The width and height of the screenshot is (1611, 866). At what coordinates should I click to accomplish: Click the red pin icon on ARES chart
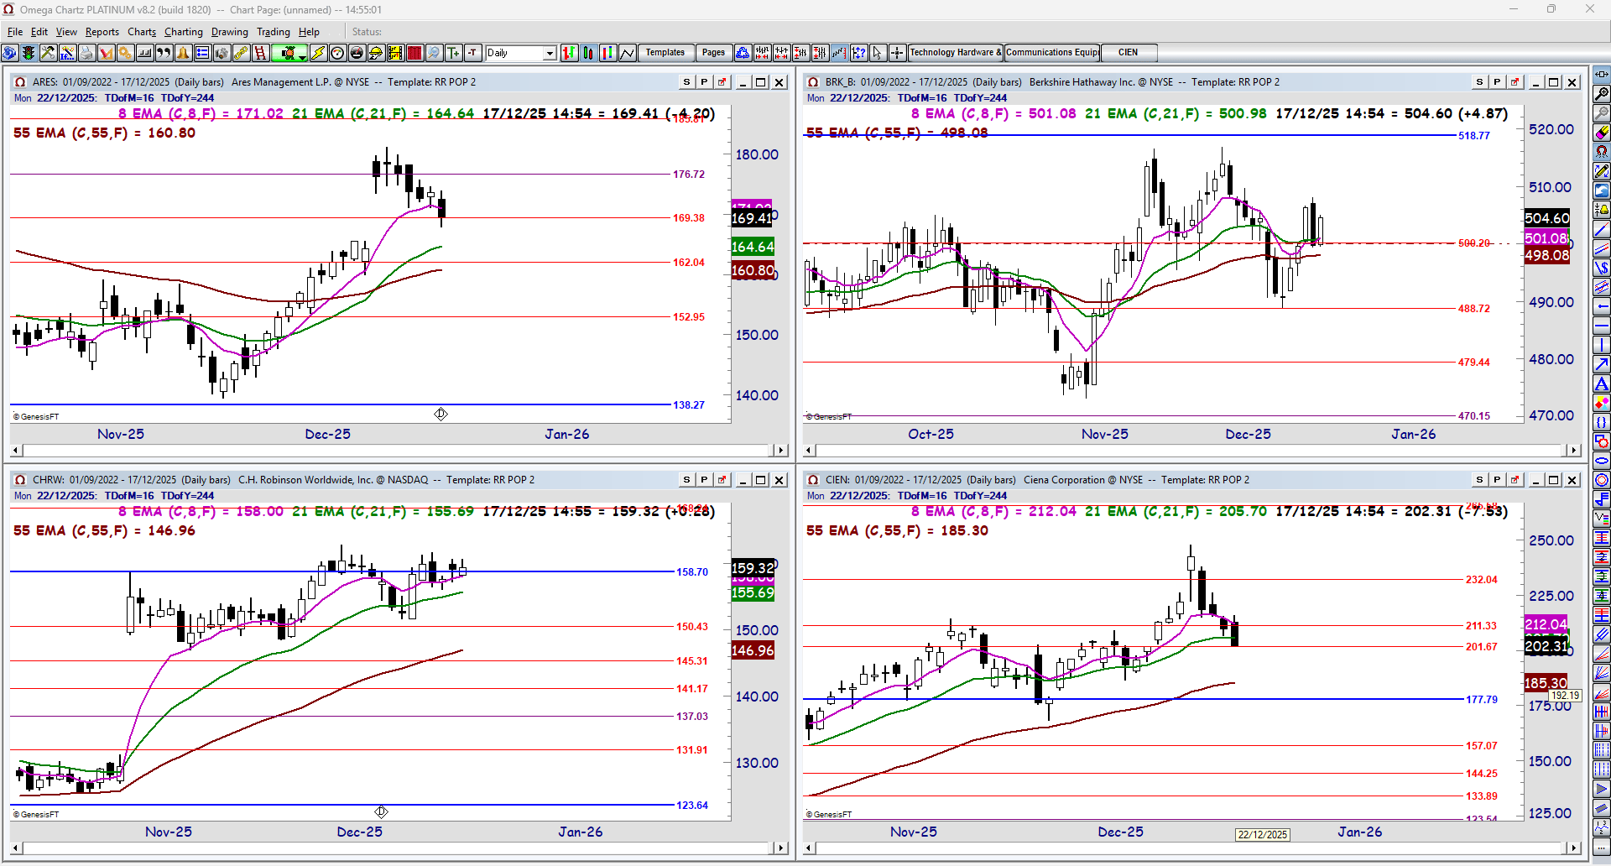[722, 82]
